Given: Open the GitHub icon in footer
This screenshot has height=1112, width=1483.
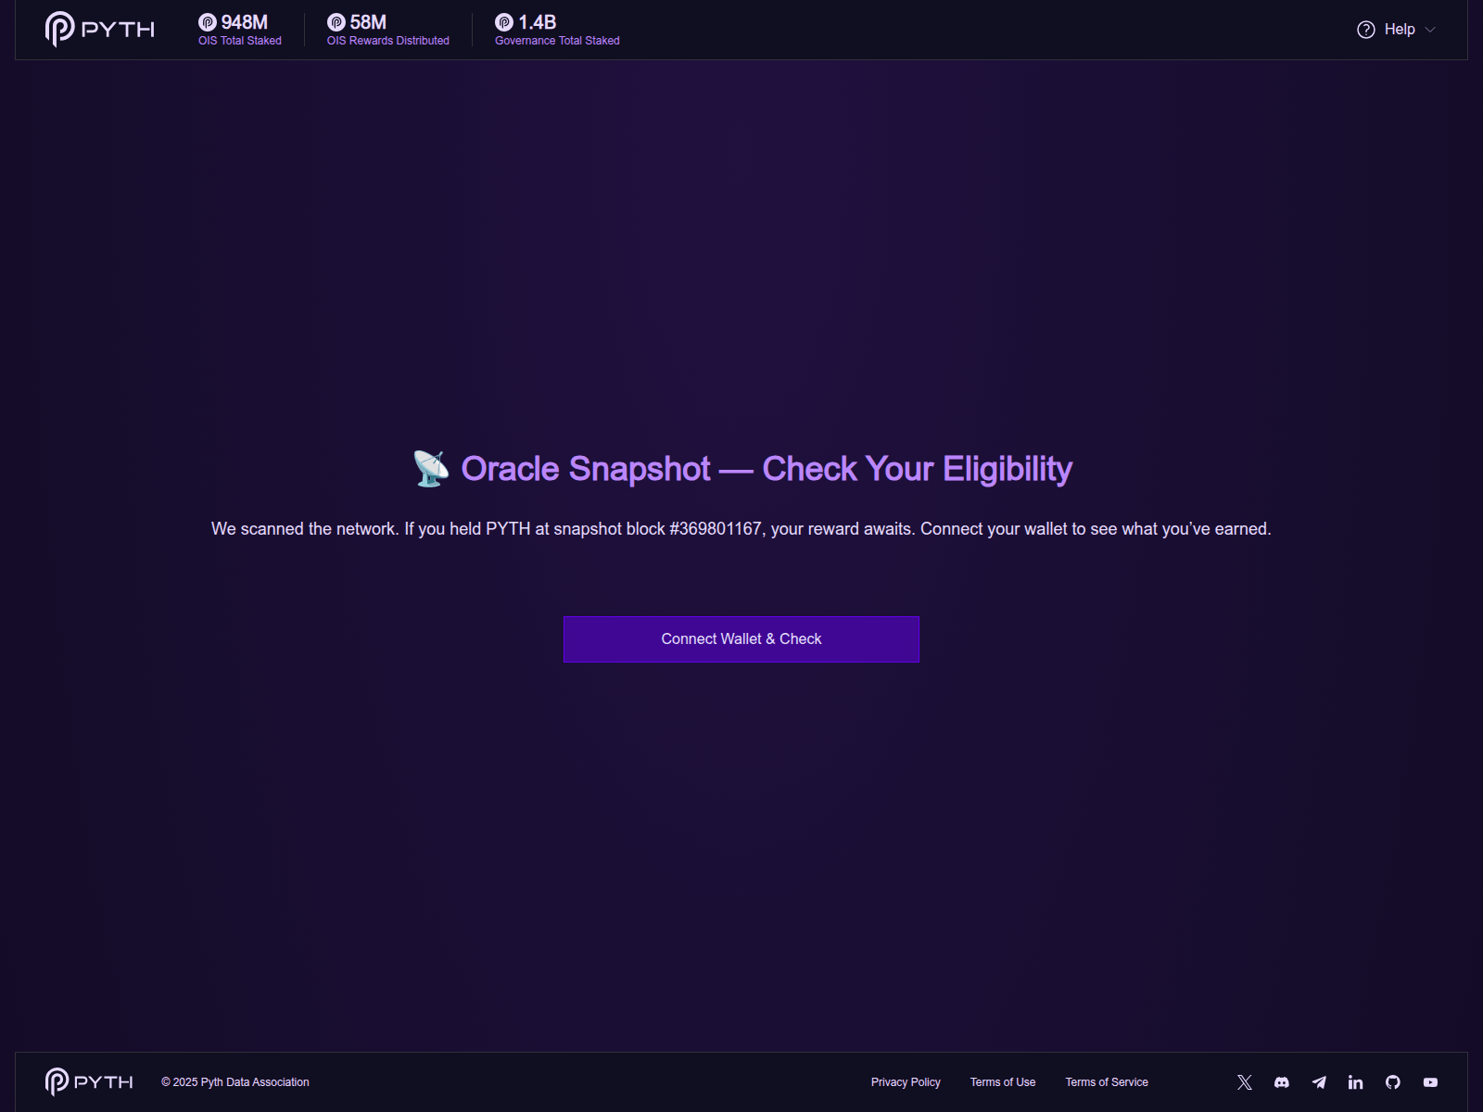Looking at the screenshot, I should coord(1393,1082).
